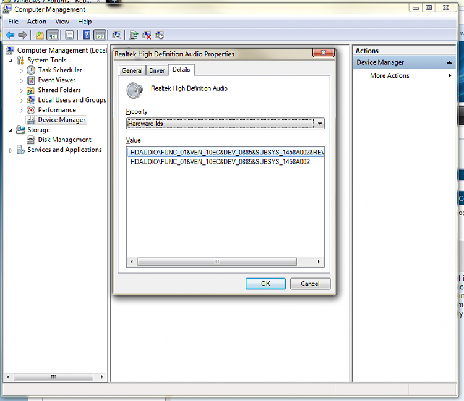This screenshot has width=464, height=401.
Task: Click the Local Users and Groups icon
Action: point(31,100)
